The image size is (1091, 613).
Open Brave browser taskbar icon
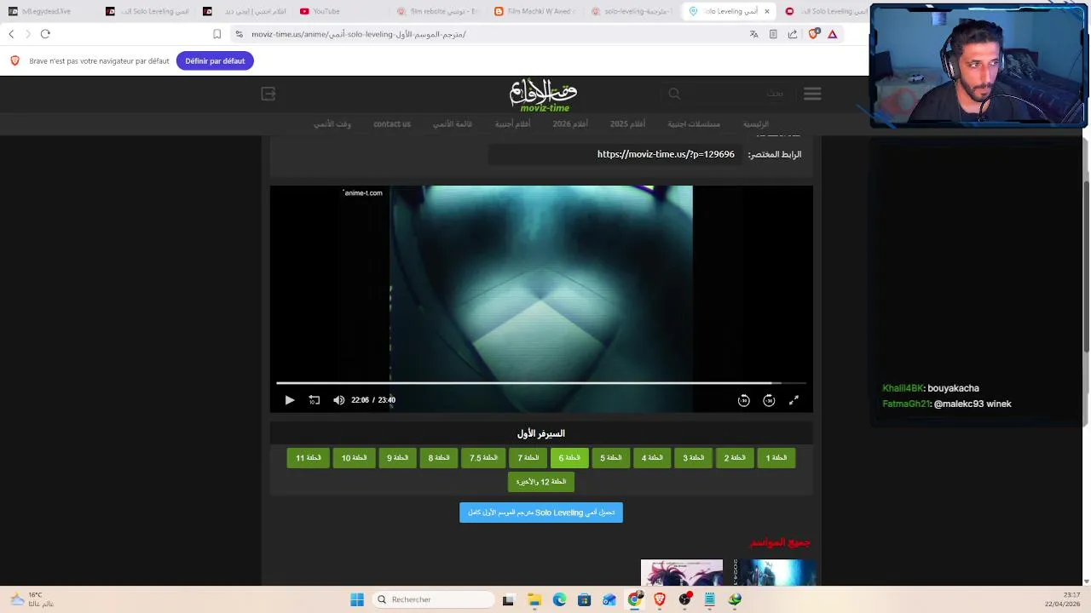pos(660,599)
